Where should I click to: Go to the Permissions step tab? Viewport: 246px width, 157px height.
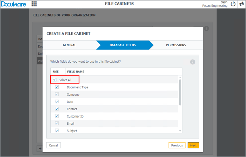coord(176,45)
